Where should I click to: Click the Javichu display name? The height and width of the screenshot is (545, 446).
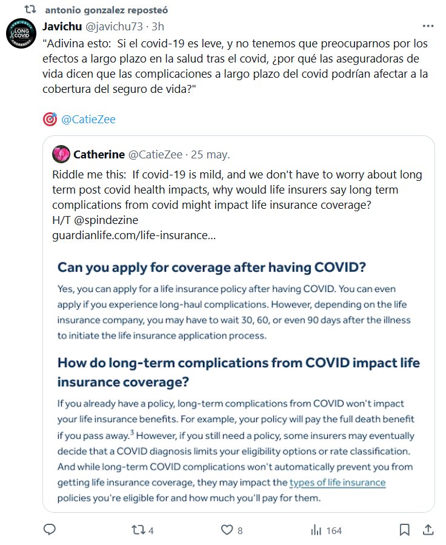[x=62, y=27]
